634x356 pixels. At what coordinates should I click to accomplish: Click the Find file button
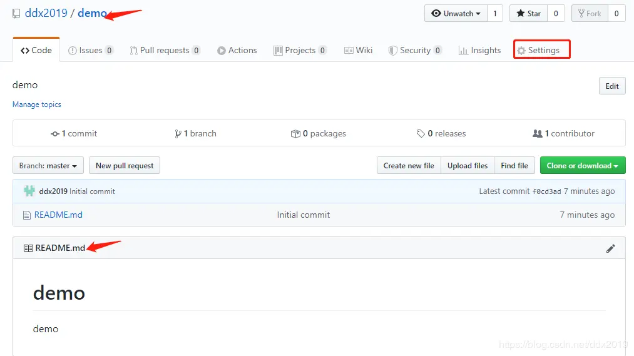point(514,166)
